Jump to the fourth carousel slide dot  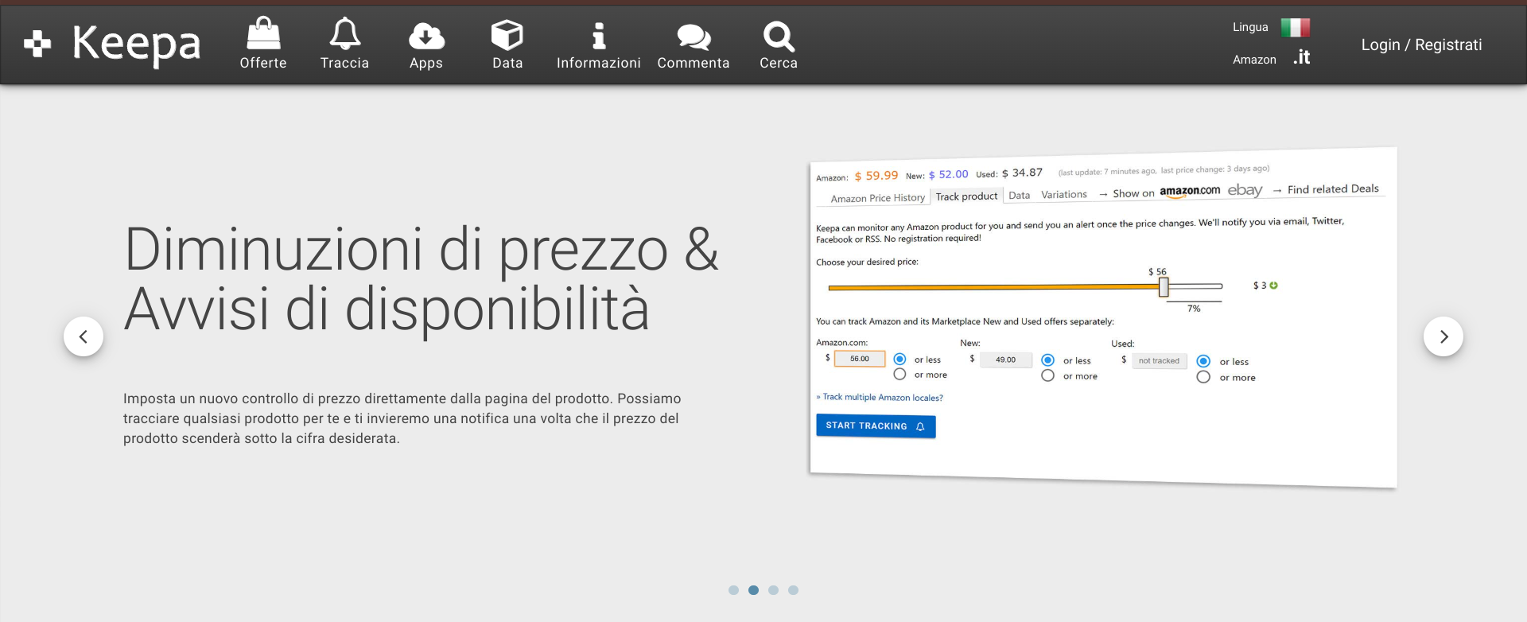pyautogui.click(x=793, y=590)
